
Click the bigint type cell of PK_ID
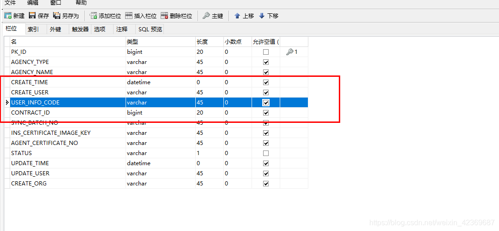(160, 52)
